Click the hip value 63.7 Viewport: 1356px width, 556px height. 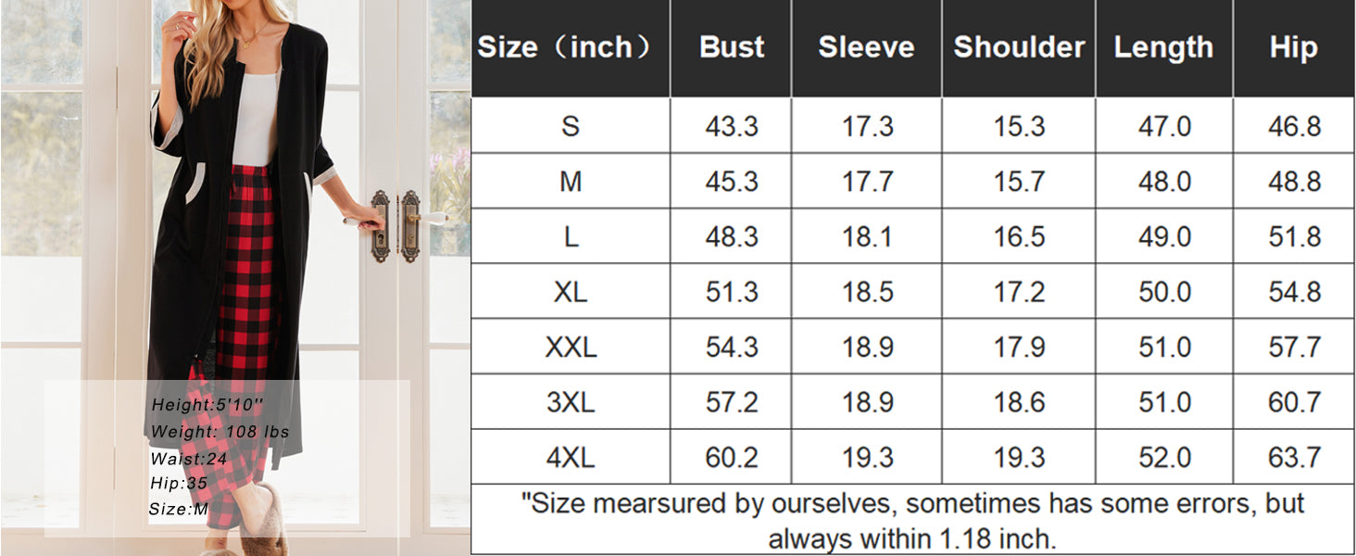pyautogui.click(x=1294, y=457)
